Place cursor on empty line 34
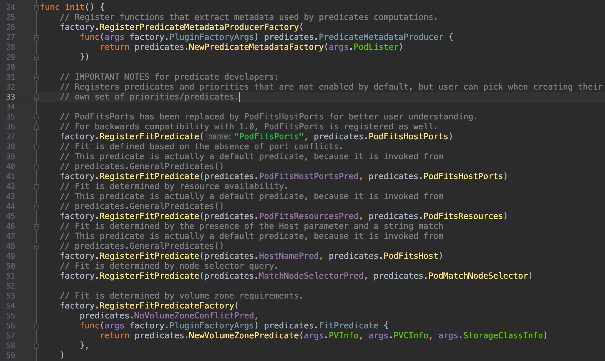 [166, 107]
